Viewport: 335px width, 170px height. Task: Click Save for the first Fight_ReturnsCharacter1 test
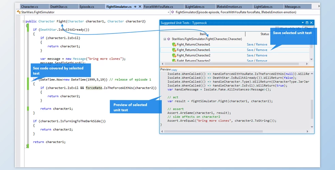pos(250,44)
